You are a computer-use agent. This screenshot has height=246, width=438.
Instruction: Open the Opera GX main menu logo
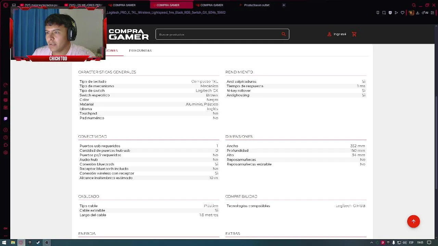pyautogui.click(x=5, y=5)
